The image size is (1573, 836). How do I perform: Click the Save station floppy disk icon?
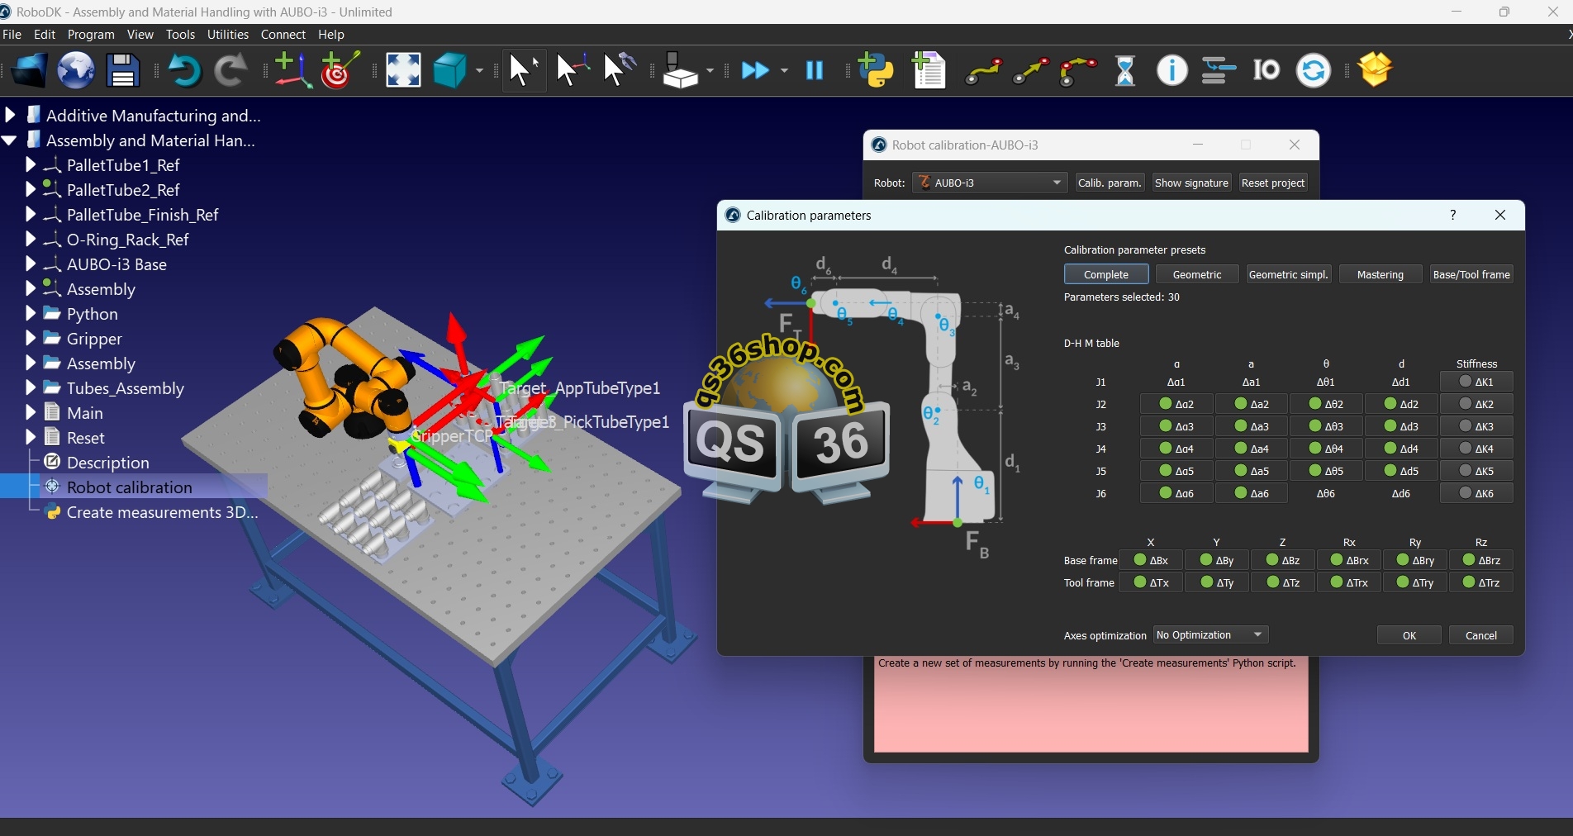tap(123, 71)
